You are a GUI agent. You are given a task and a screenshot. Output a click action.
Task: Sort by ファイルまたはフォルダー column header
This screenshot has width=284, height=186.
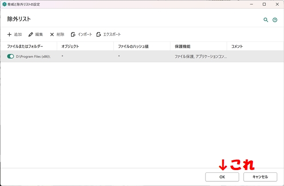coord(25,46)
